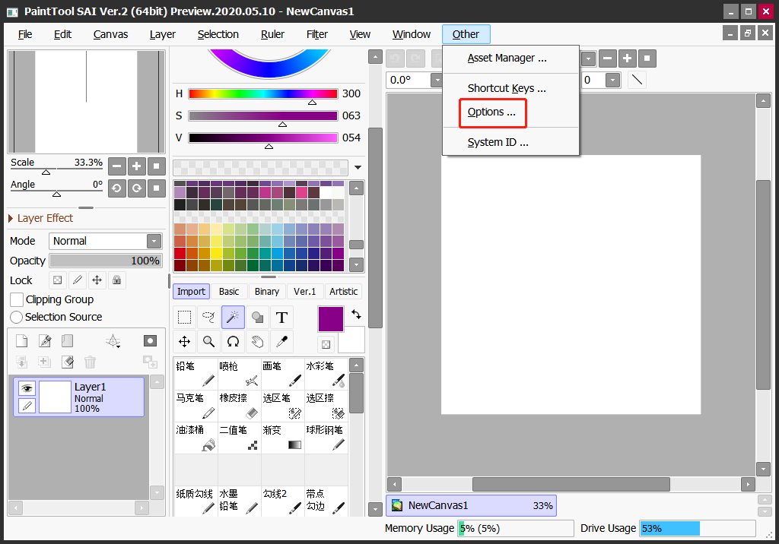
Task: Adjust the Saturation slider bar
Action: [262, 115]
